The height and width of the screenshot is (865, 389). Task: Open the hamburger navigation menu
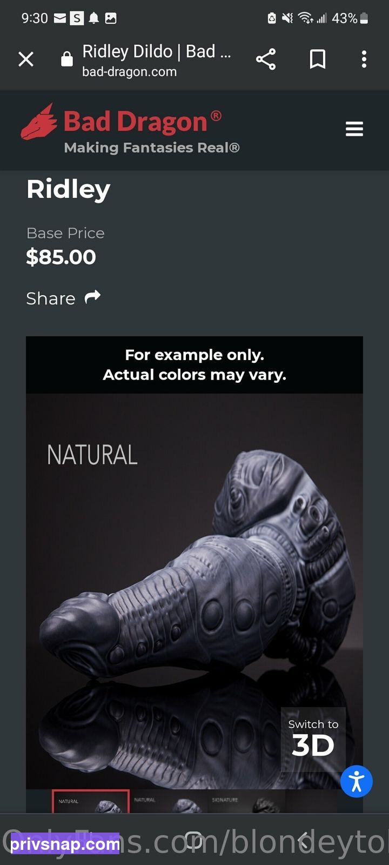click(x=354, y=129)
